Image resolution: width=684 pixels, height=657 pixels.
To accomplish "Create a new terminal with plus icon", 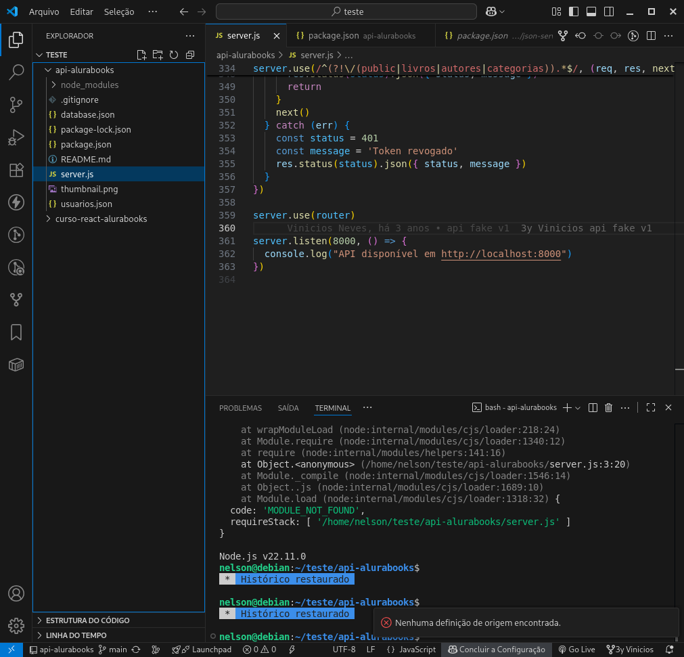I will 567,407.
